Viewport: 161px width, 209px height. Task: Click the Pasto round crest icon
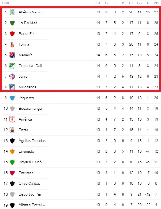pyautogui.click(x=12, y=130)
